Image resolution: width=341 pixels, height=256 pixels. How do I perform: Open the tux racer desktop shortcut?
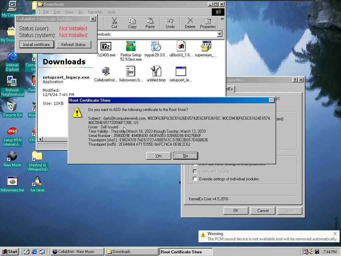pyautogui.click(x=37, y=184)
